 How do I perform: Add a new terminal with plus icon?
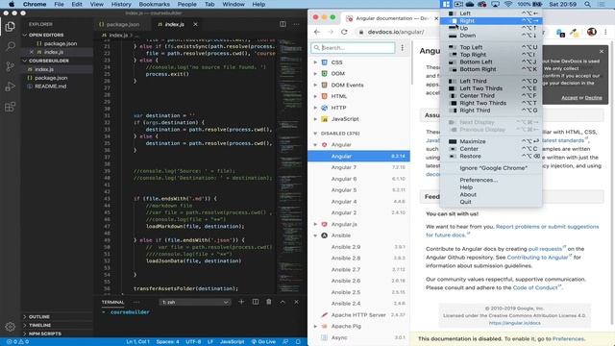coord(241,302)
